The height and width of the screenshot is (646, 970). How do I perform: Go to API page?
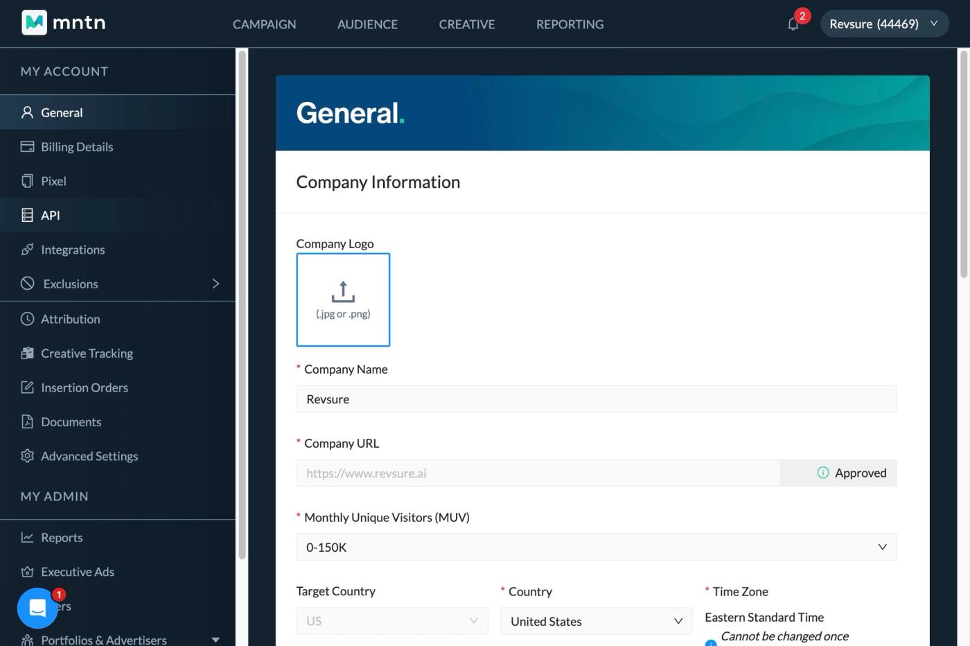tap(118, 215)
